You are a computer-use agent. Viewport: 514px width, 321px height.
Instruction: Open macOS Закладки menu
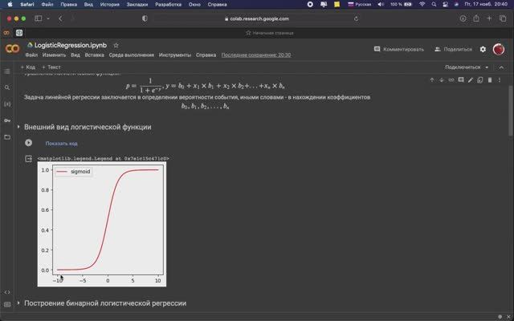137,5
